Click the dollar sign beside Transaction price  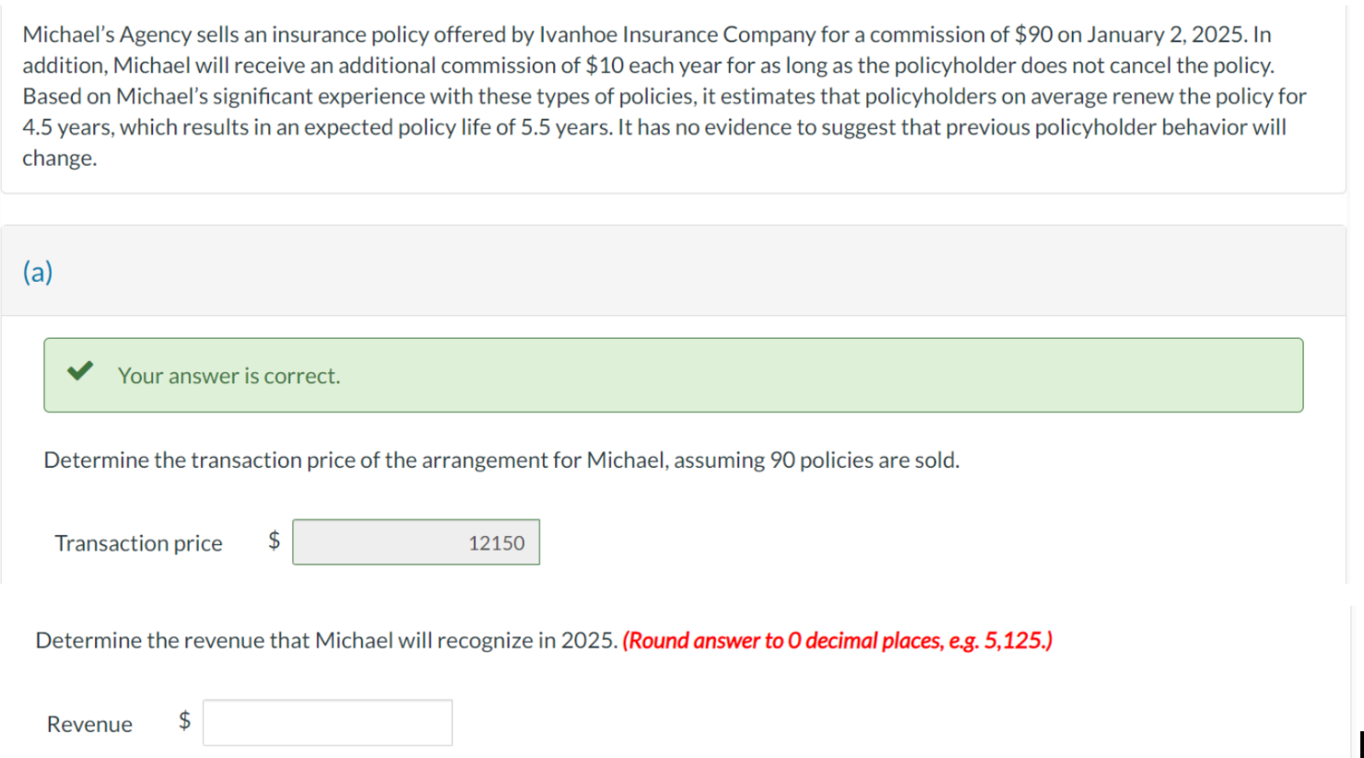272,542
